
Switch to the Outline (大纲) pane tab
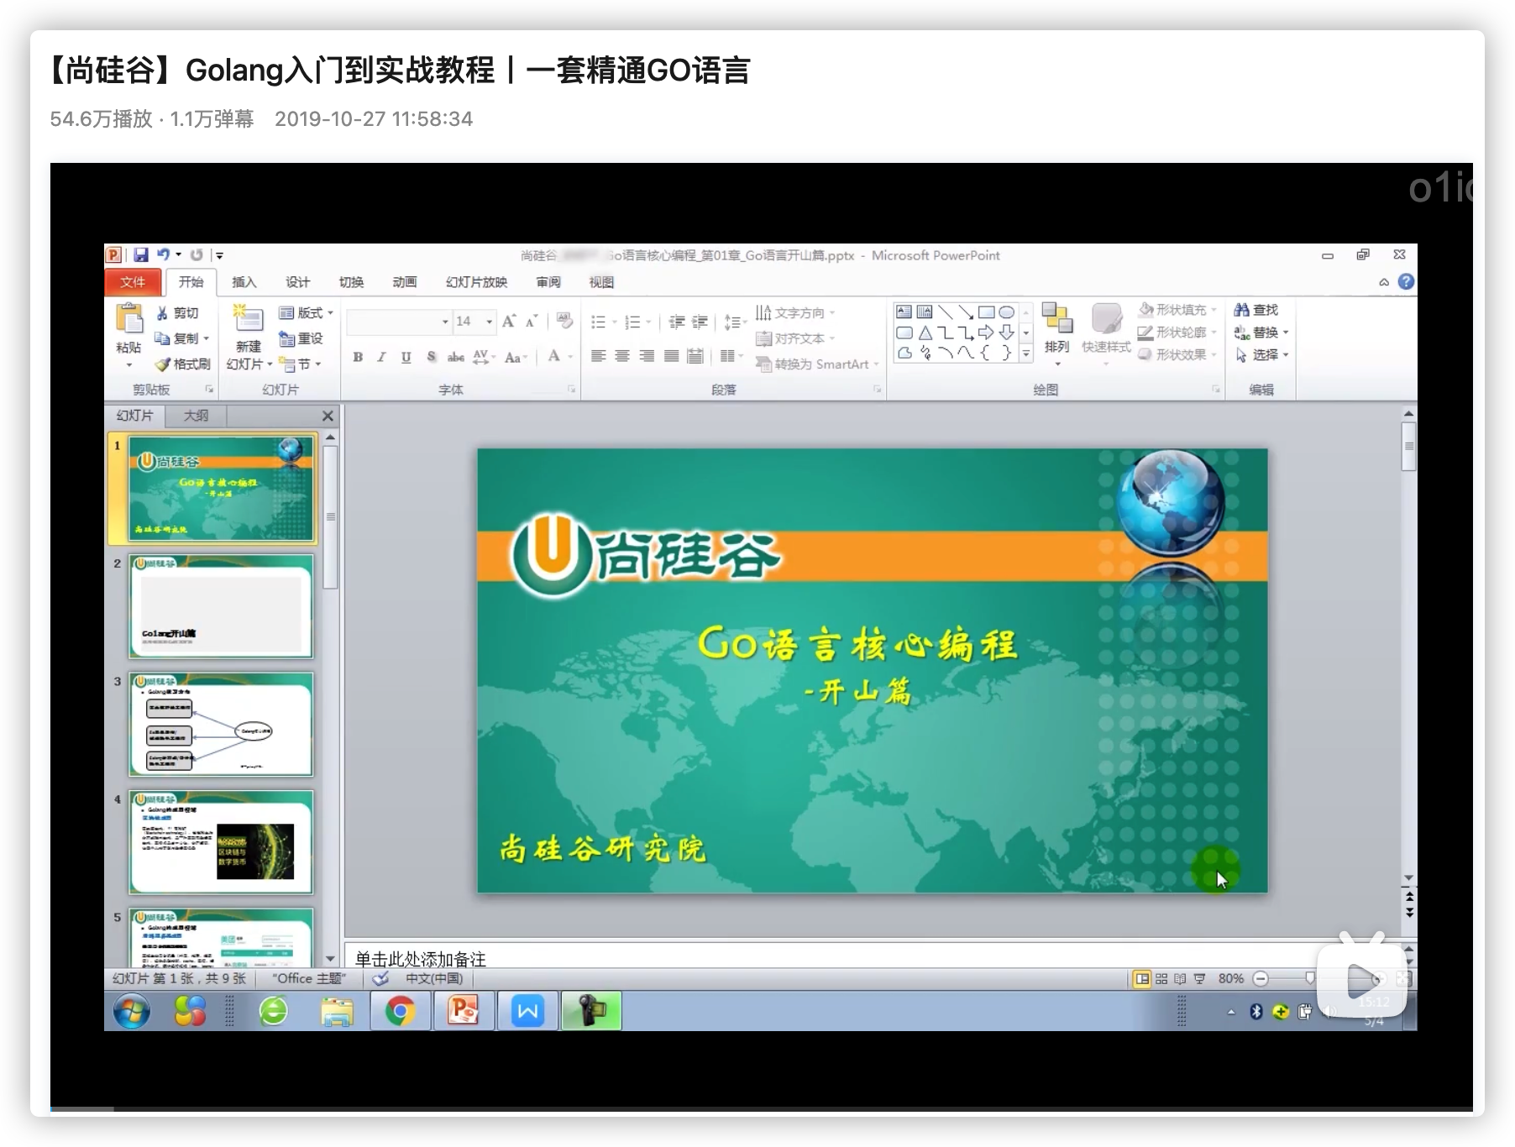pos(196,416)
